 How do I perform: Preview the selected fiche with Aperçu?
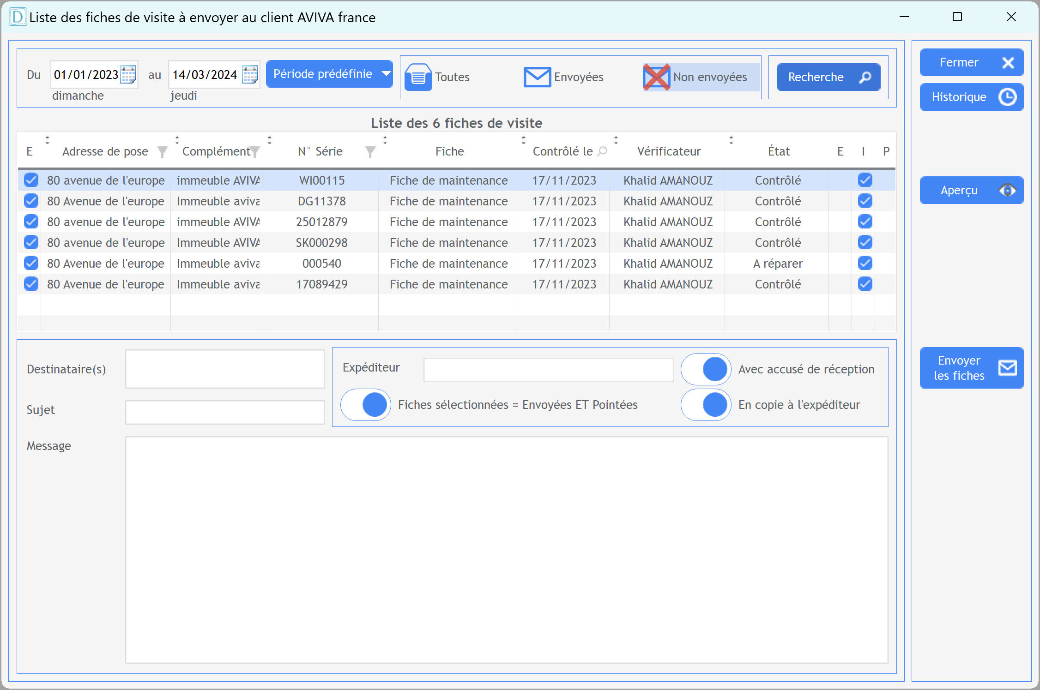click(x=971, y=190)
